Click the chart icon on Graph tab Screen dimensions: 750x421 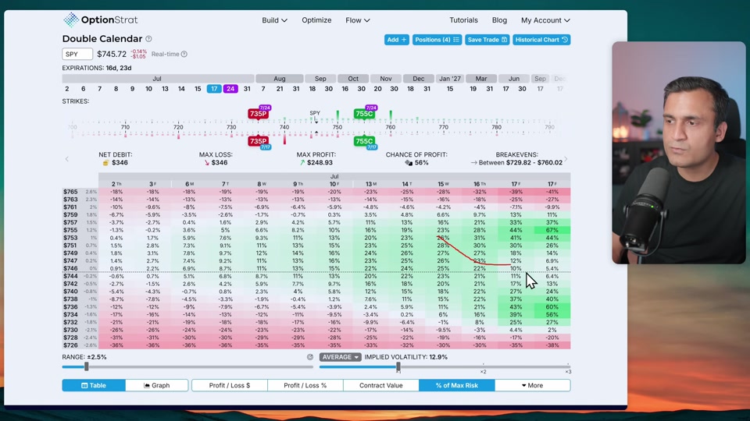pyautogui.click(x=147, y=385)
